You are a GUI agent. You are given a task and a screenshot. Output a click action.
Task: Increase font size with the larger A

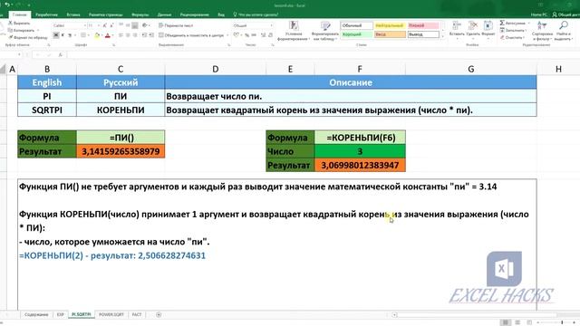point(105,25)
